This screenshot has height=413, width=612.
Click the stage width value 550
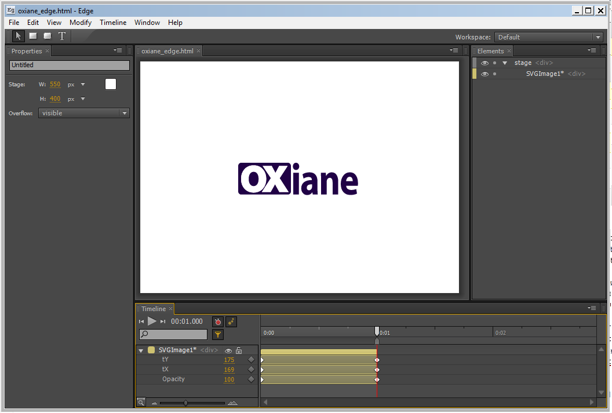(55, 84)
